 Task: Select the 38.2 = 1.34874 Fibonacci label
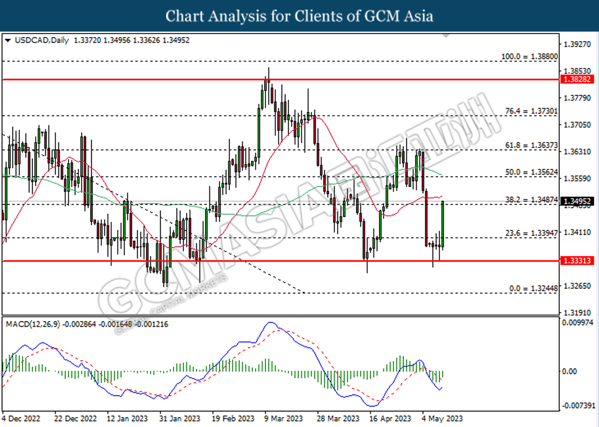point(531,199)
